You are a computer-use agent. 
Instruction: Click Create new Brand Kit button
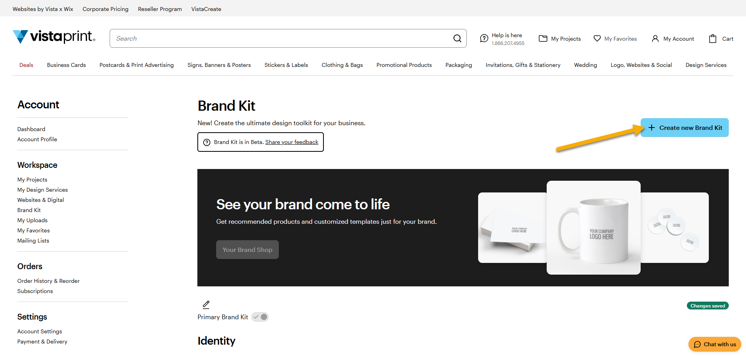(685, 128)
